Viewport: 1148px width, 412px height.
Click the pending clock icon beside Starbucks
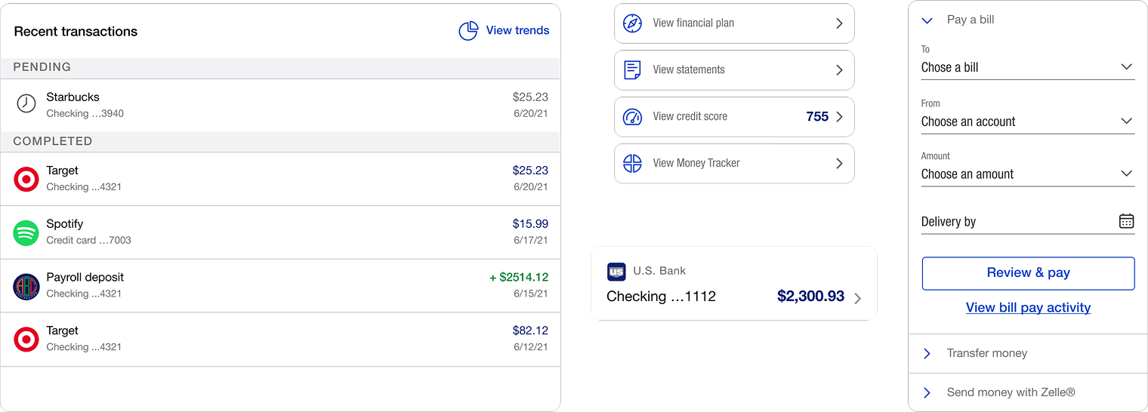(26, 104)
